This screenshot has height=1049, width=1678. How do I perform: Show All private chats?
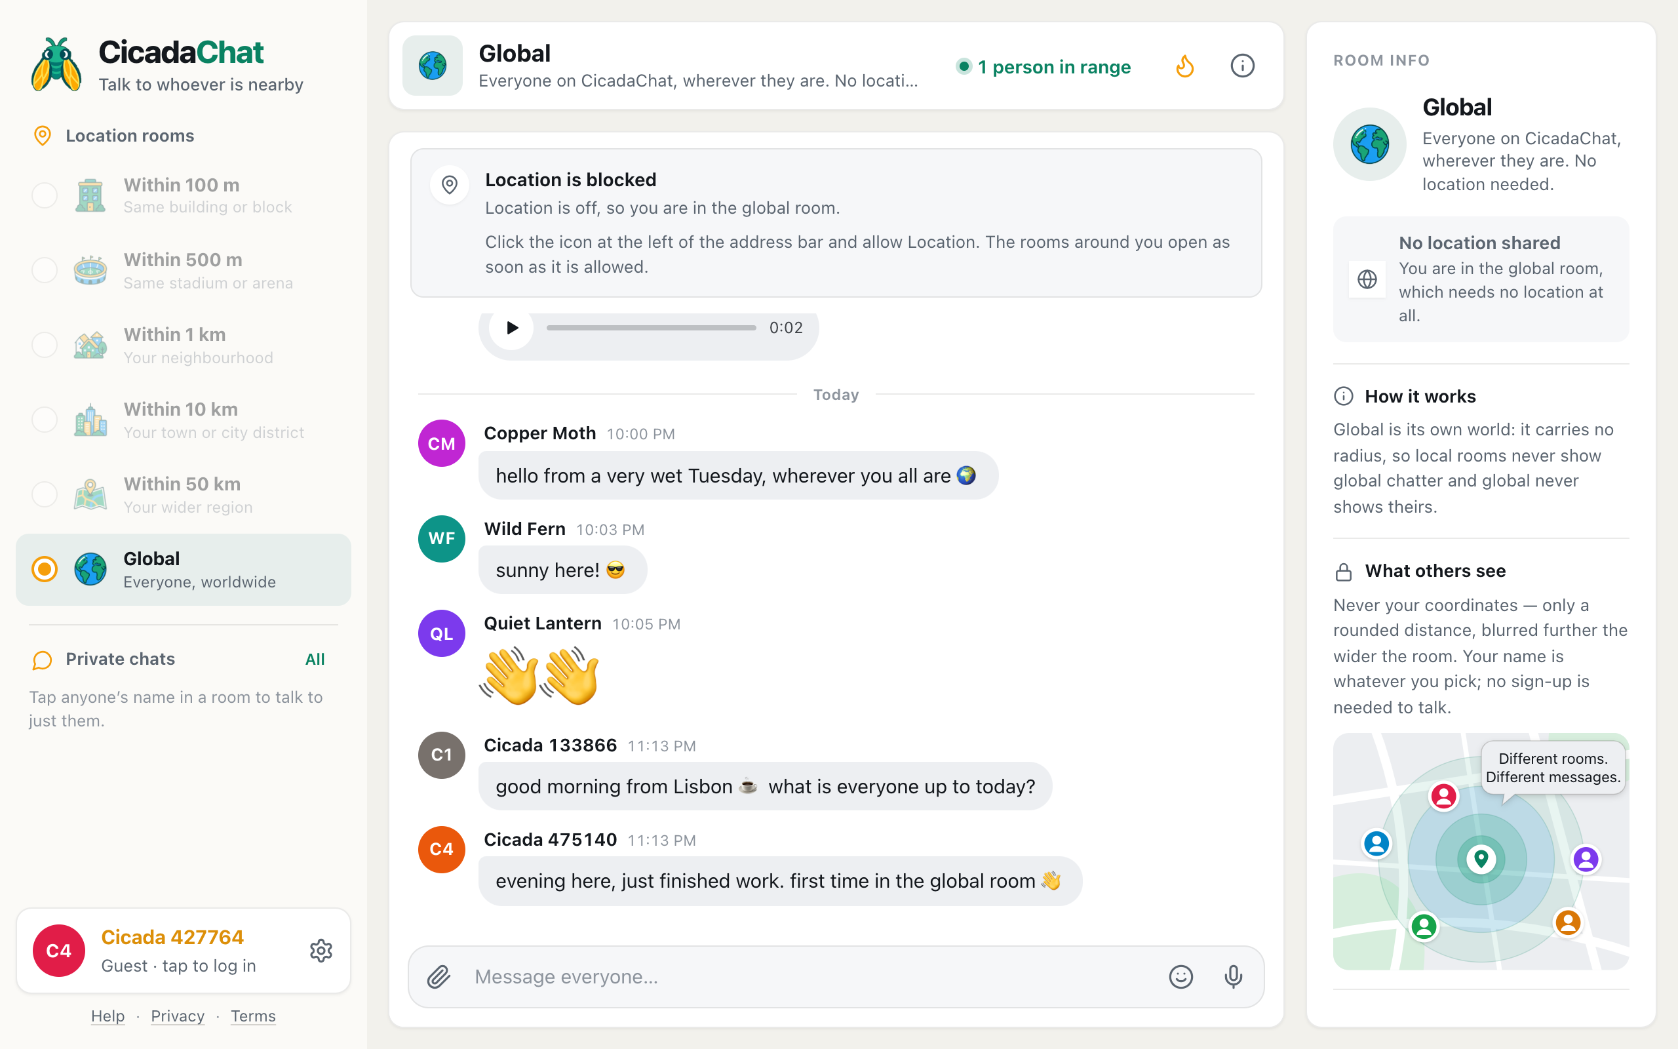(x=315, y=659)
